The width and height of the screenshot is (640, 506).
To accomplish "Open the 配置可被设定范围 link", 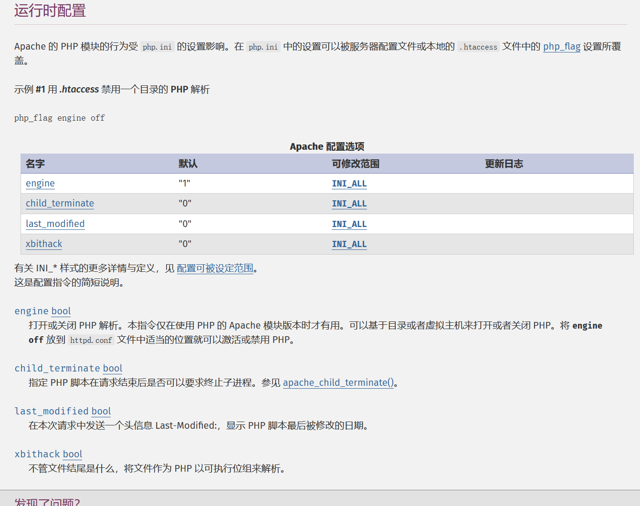I will (215, 268).
